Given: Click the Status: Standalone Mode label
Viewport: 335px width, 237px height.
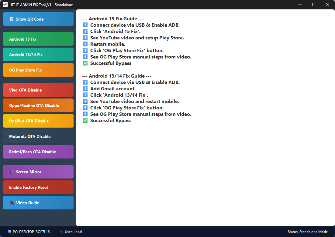Looking at the screenshot, I should point(308,232).
